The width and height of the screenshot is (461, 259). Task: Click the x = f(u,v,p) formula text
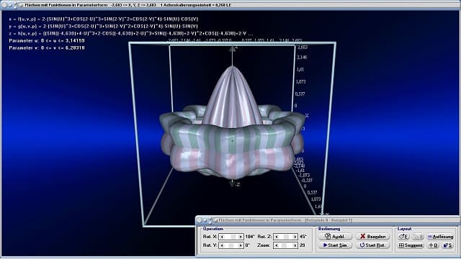104,19
